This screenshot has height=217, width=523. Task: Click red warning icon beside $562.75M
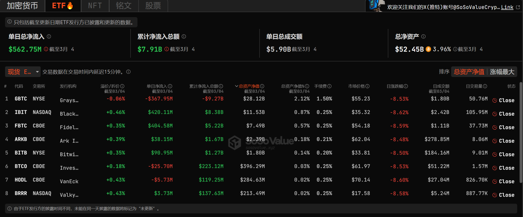pyautogui.click(x=46, y=49)
